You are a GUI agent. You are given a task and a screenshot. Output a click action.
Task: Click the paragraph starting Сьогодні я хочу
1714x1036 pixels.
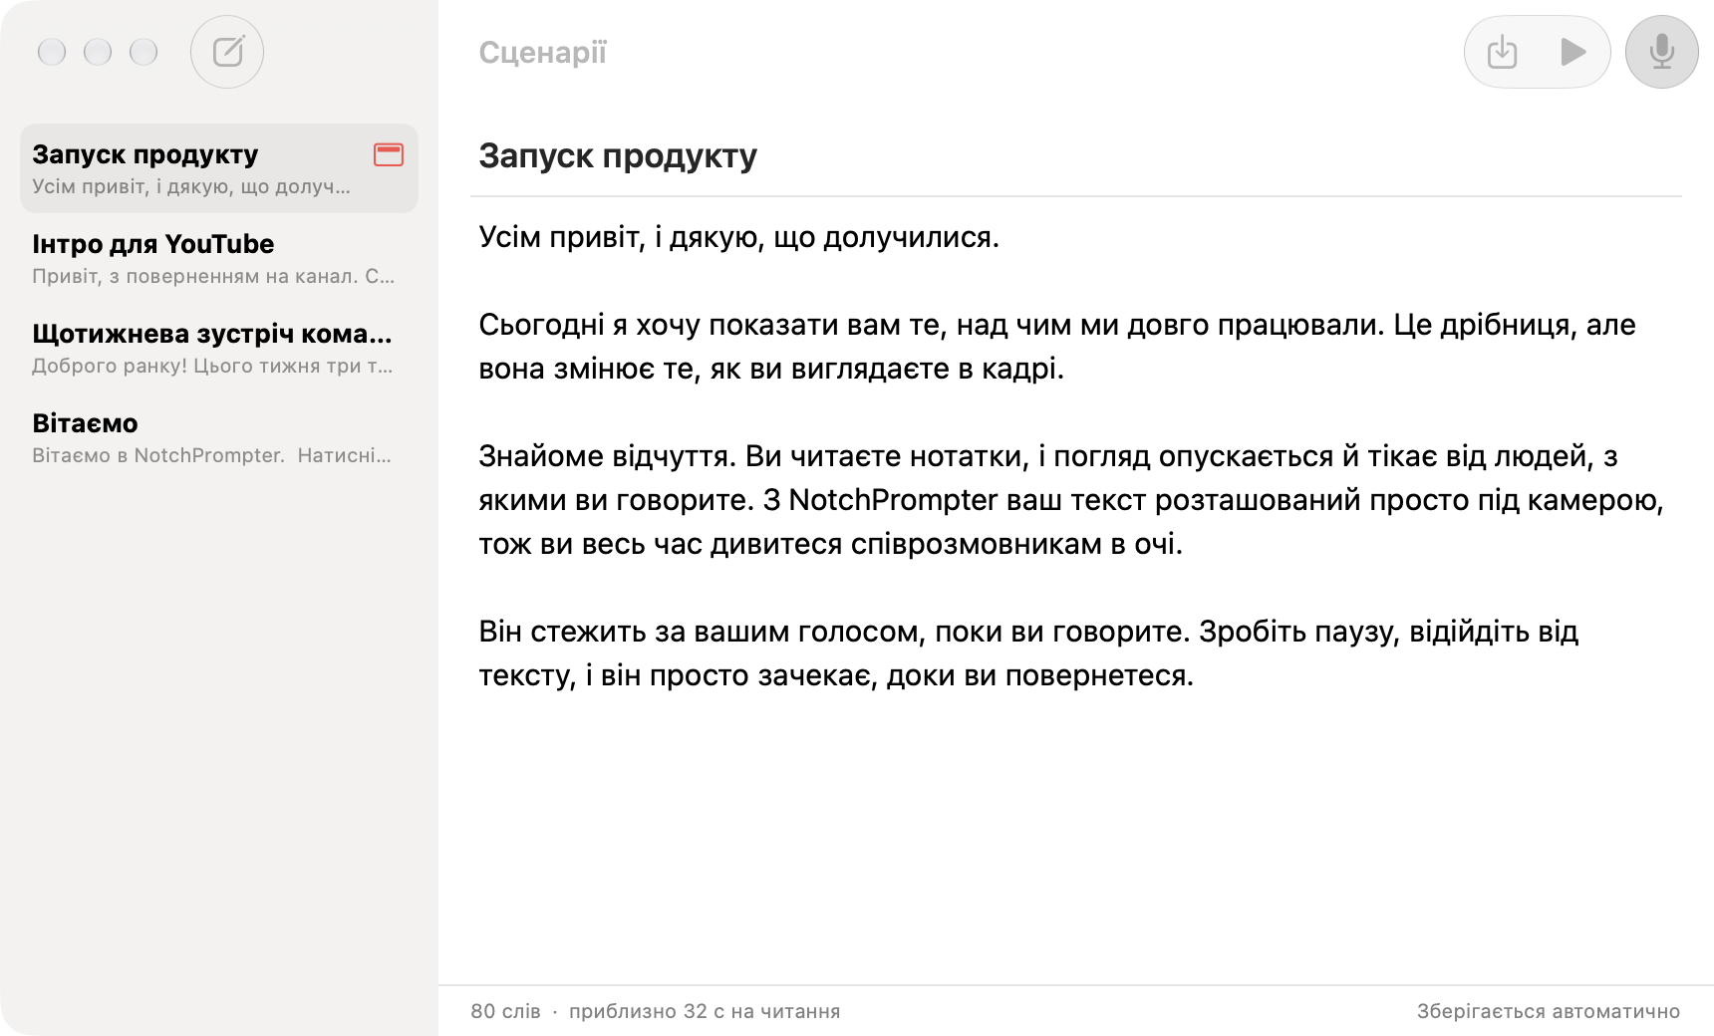1057,347
